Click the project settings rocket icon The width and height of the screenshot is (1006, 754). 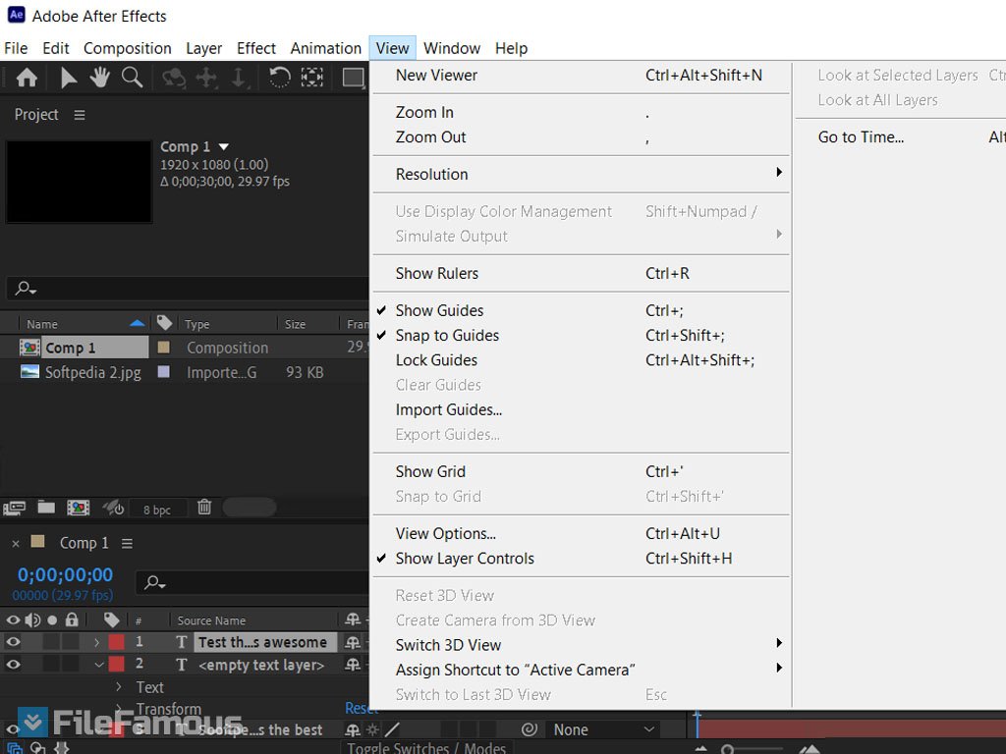(x=113, y=508)
